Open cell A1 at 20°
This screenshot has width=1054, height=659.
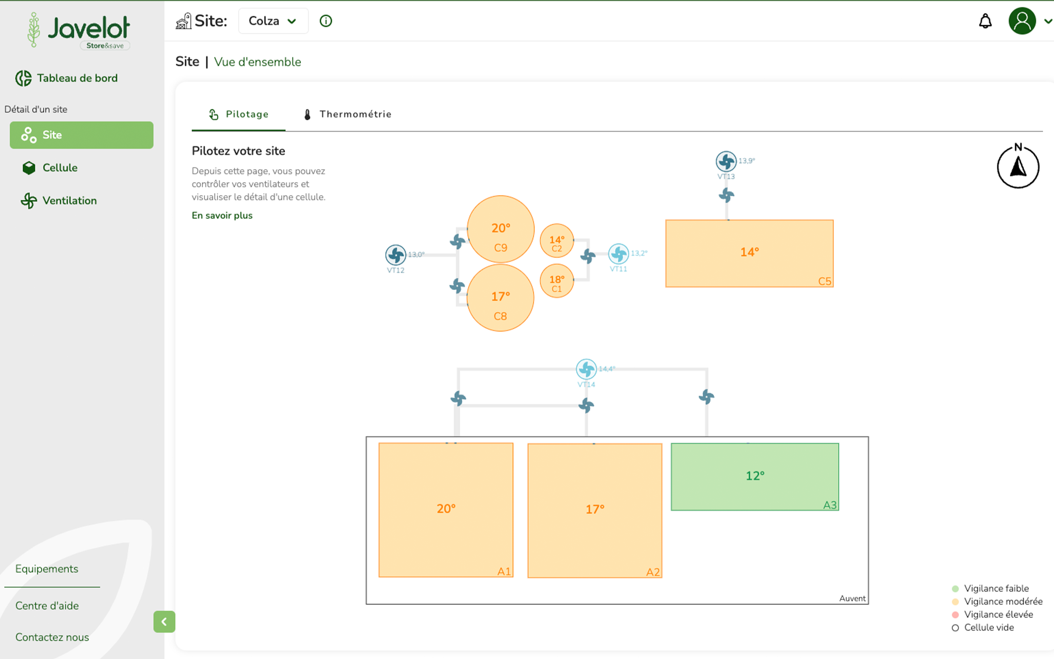(x=446, y=510)
